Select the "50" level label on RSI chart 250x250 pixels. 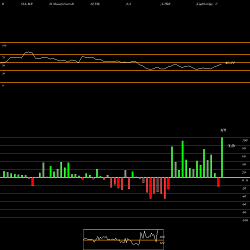tap(3, 65)
